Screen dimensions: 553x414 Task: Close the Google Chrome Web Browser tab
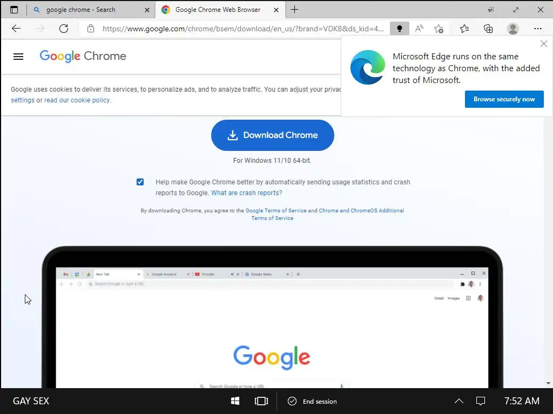276,10
